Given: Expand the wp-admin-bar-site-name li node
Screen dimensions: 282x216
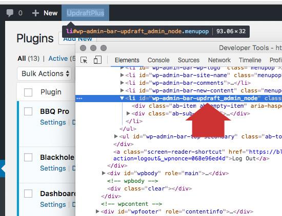Looking at the screenshot, I should tap(122, 75).
